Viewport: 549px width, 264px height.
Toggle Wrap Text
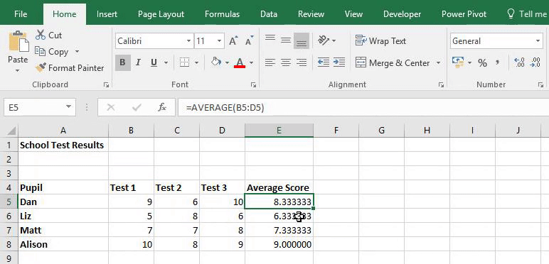tap(380, 41)
